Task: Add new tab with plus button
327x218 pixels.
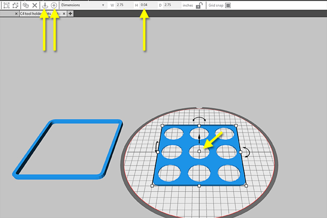Action: point(70,14)
